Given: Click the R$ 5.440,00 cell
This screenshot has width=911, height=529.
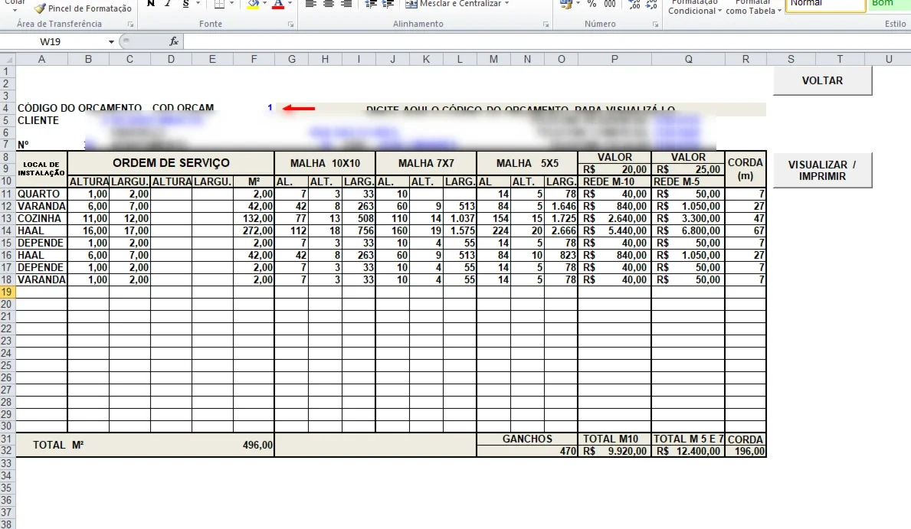Looking at the screenshot, I should (614, 230).
